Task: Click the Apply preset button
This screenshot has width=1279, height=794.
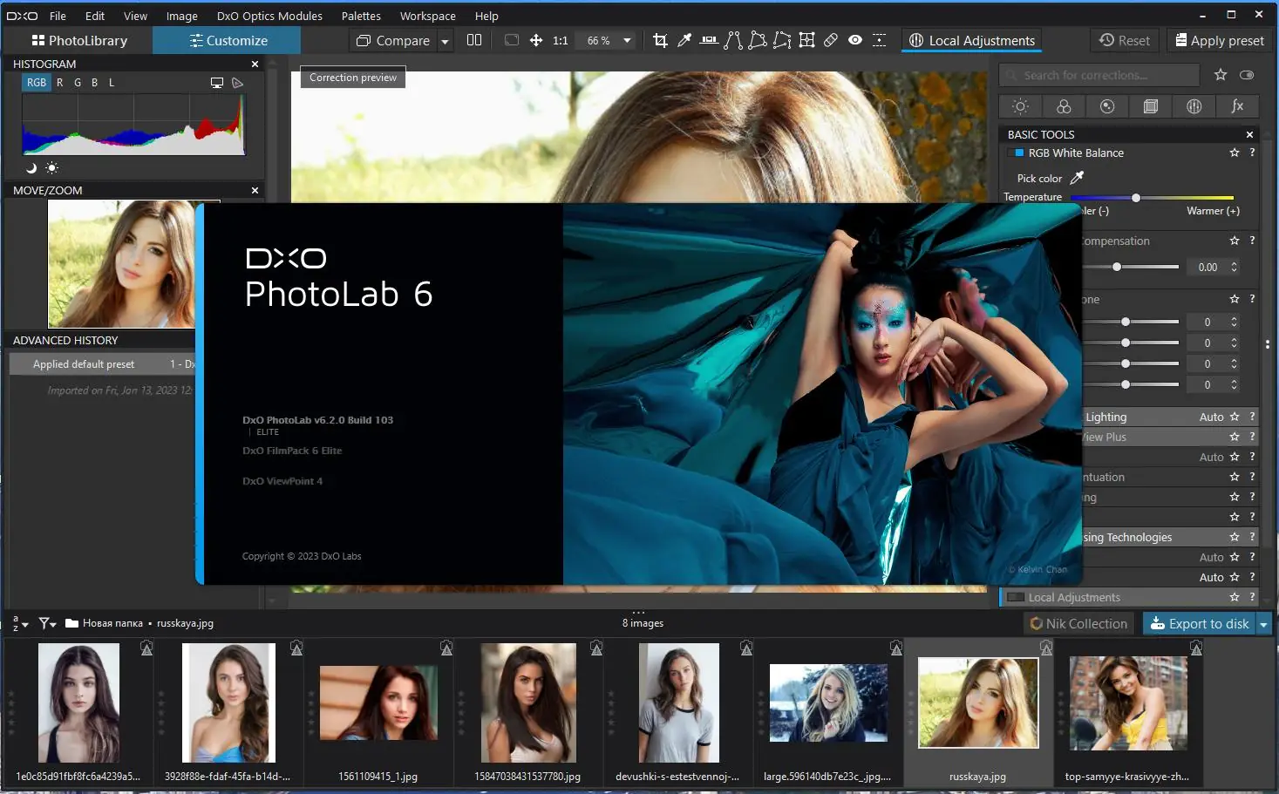Action: tap(1219, 41)
